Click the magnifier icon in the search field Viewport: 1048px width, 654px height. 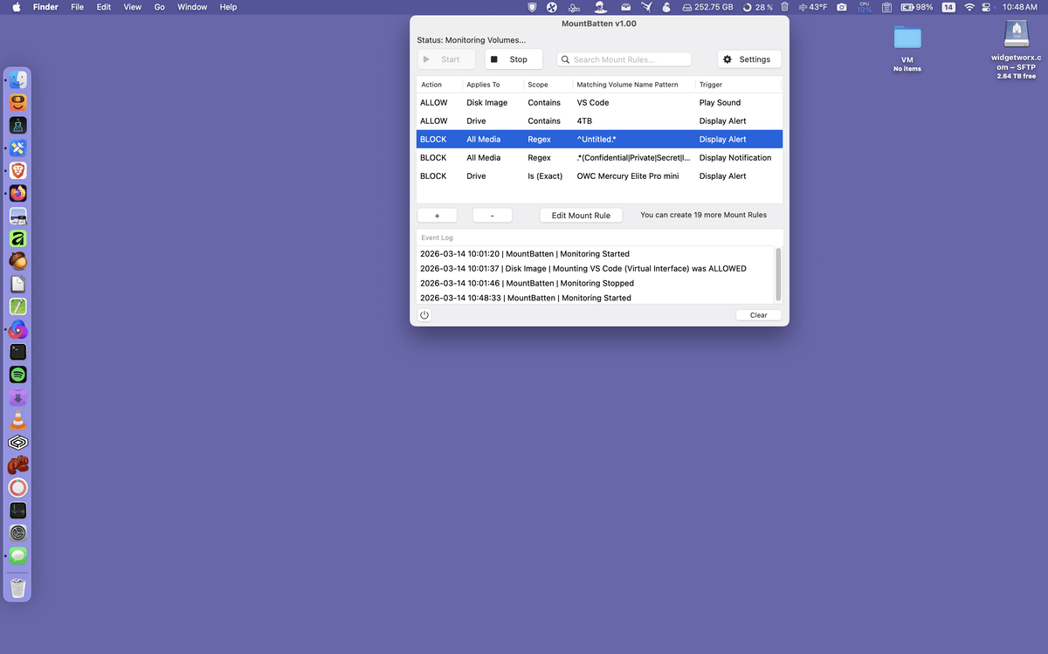(566, 59)
